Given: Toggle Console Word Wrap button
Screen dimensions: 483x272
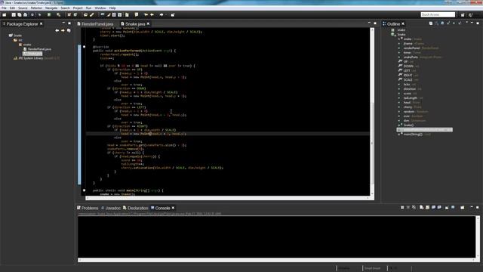Looking at the screenshot, I should coord(433,208).
